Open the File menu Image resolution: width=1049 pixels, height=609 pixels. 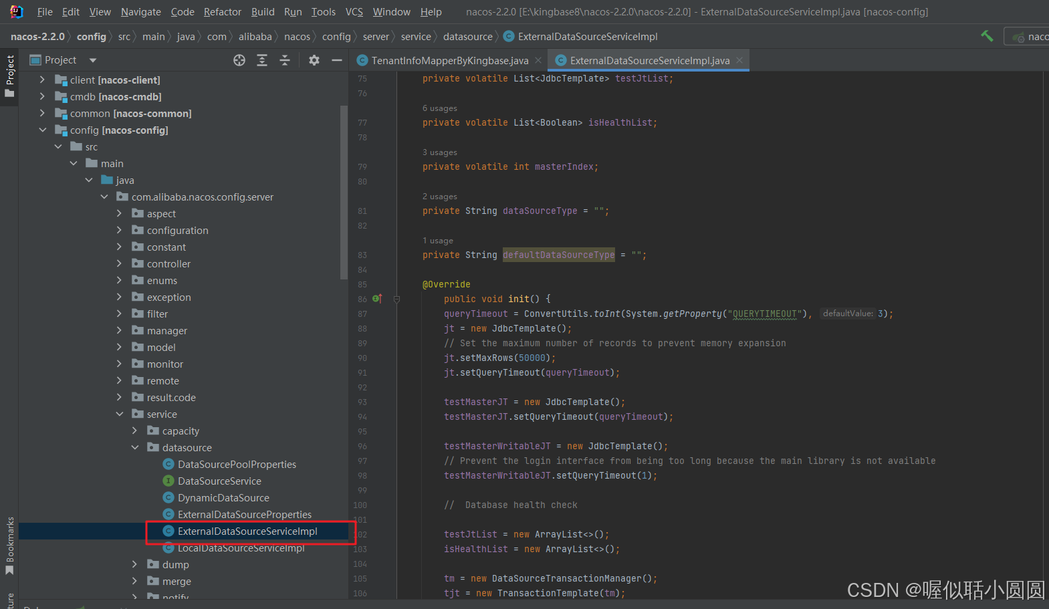[45, 12]
